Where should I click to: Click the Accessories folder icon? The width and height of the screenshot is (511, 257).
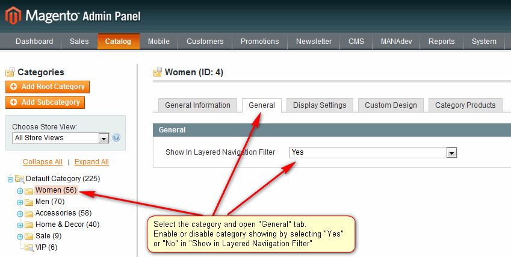pyautogui.click(x=29, y=213)
